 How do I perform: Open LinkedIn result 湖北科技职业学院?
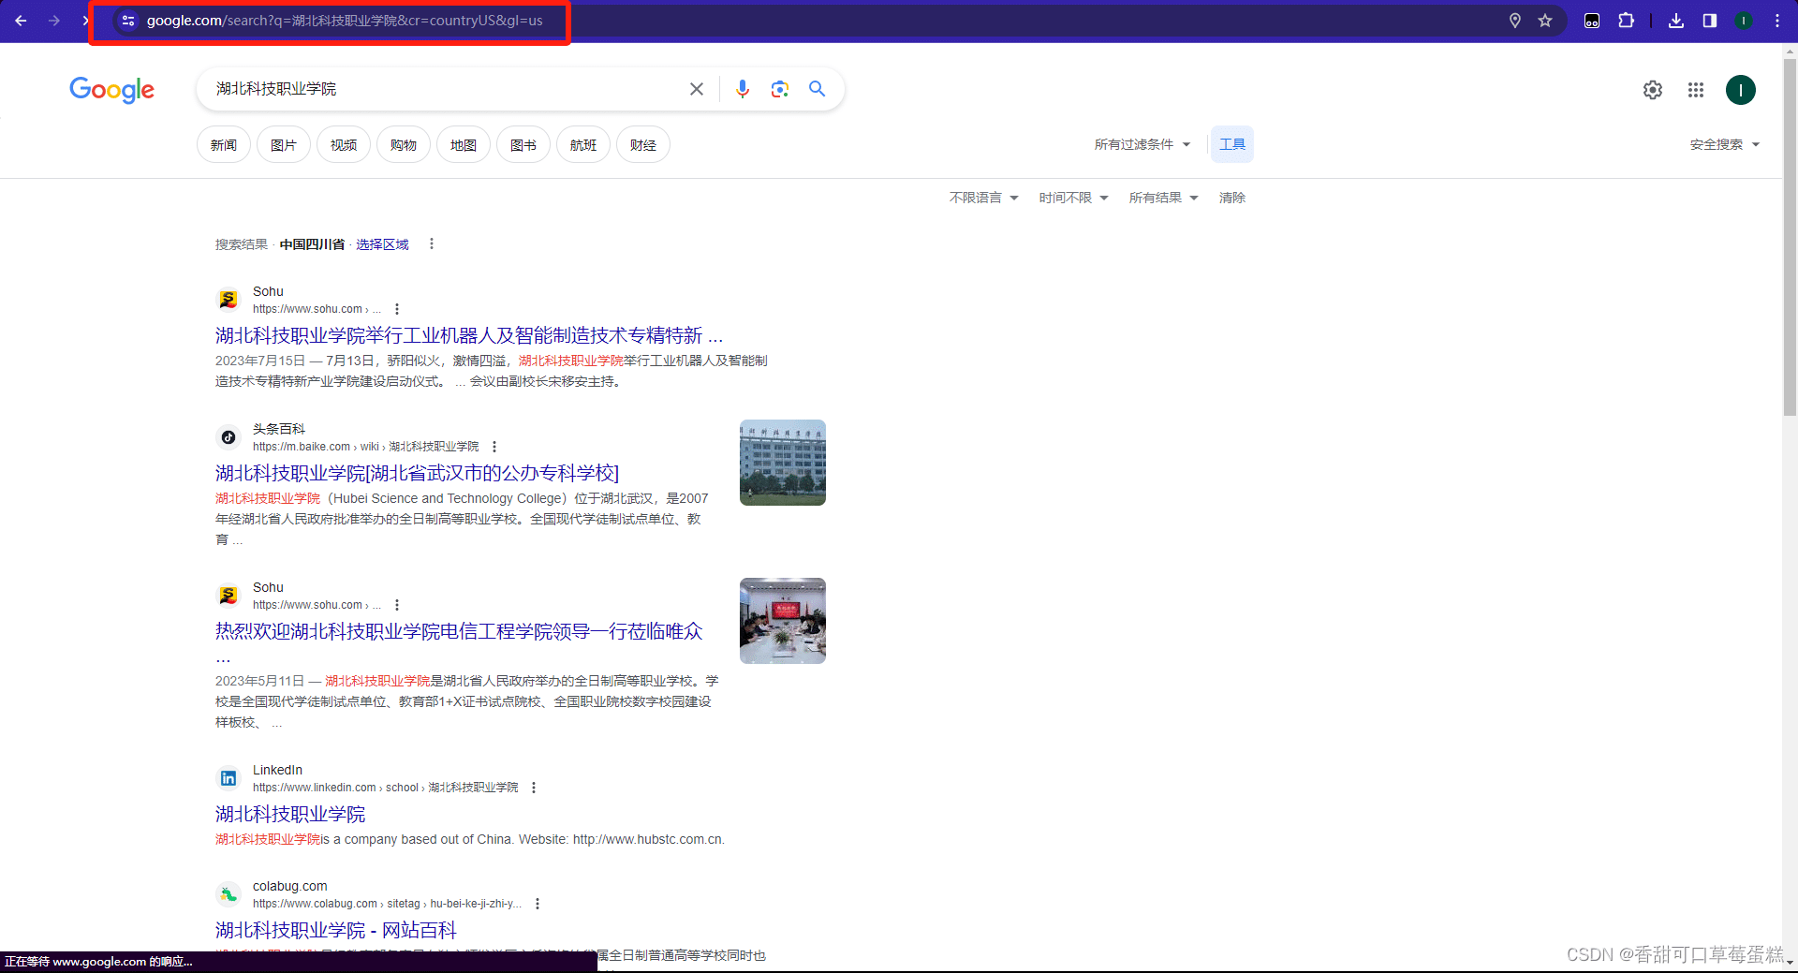[x=290, y=814]
